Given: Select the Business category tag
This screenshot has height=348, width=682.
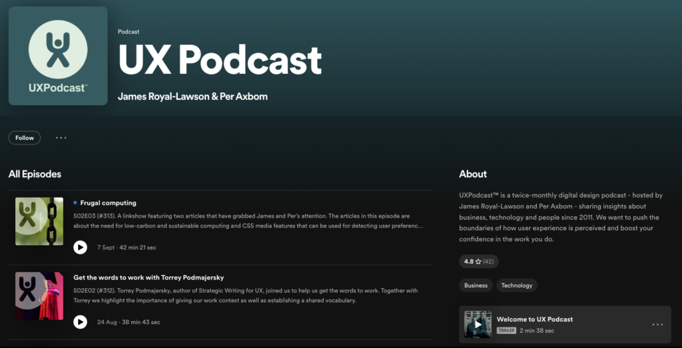Looking at the screenshot, I should point(476,285).
